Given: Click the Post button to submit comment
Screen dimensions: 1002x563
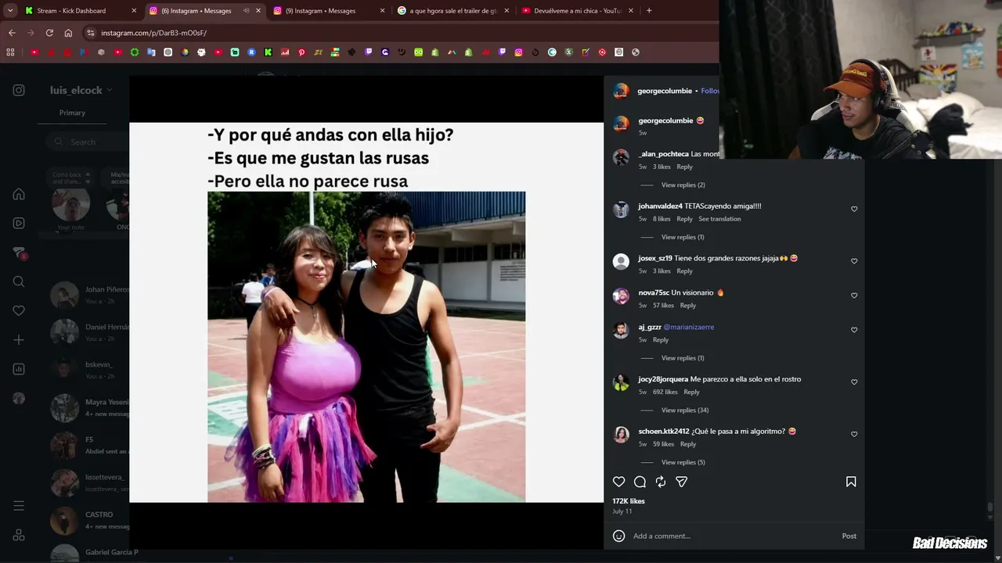Looking at the screenshot, I should click(849, 536).
